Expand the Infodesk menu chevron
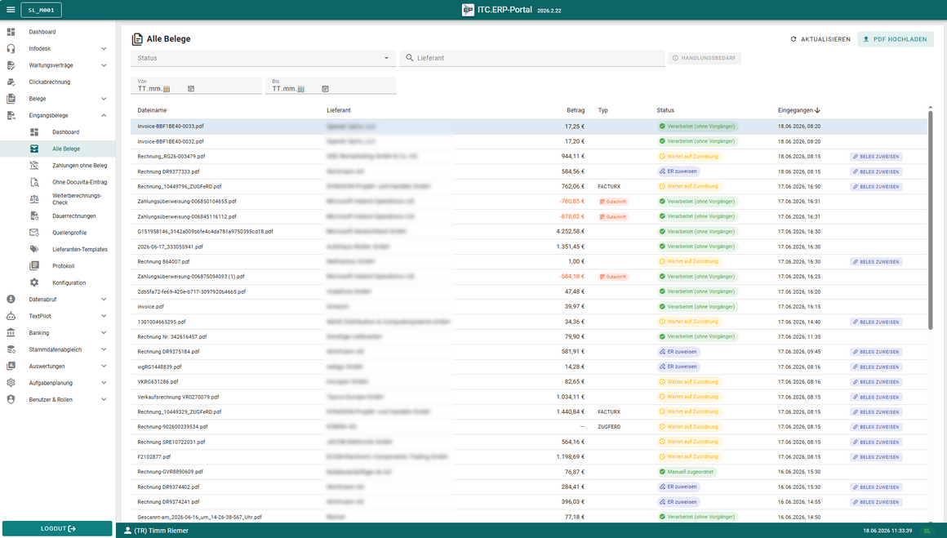Viewport: 947px width, 538px height. (x=104, y=48)
